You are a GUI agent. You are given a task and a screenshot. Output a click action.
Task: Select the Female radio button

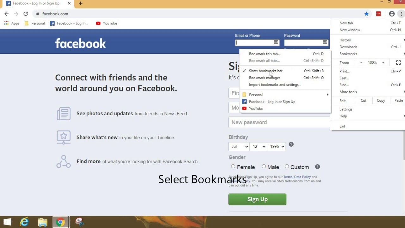(x=233, y=166)
